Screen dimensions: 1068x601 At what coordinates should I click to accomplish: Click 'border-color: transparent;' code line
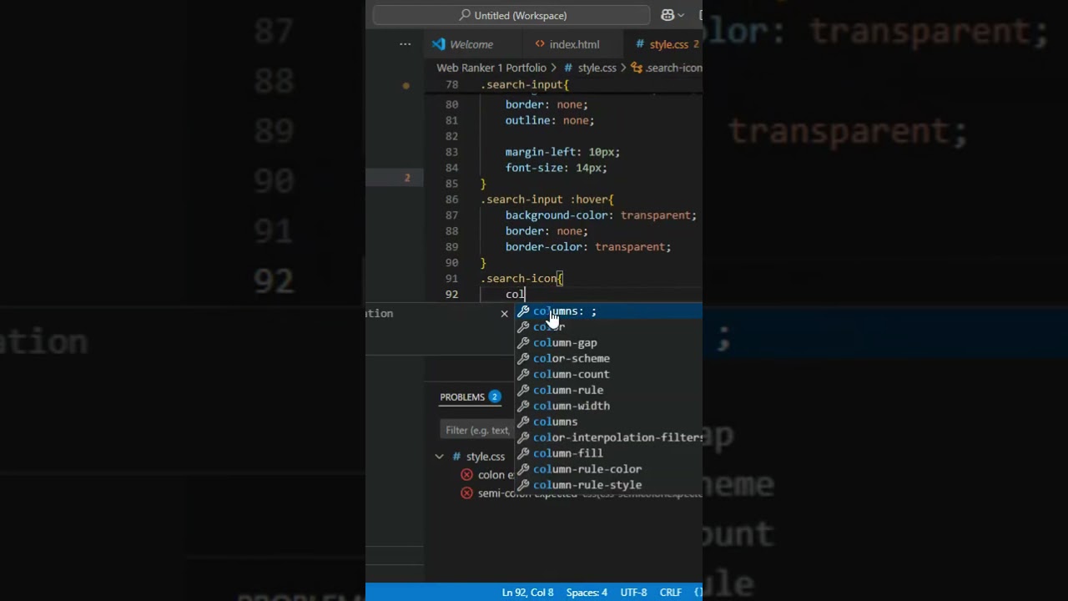pyautogui.click(x=588, y=247)
